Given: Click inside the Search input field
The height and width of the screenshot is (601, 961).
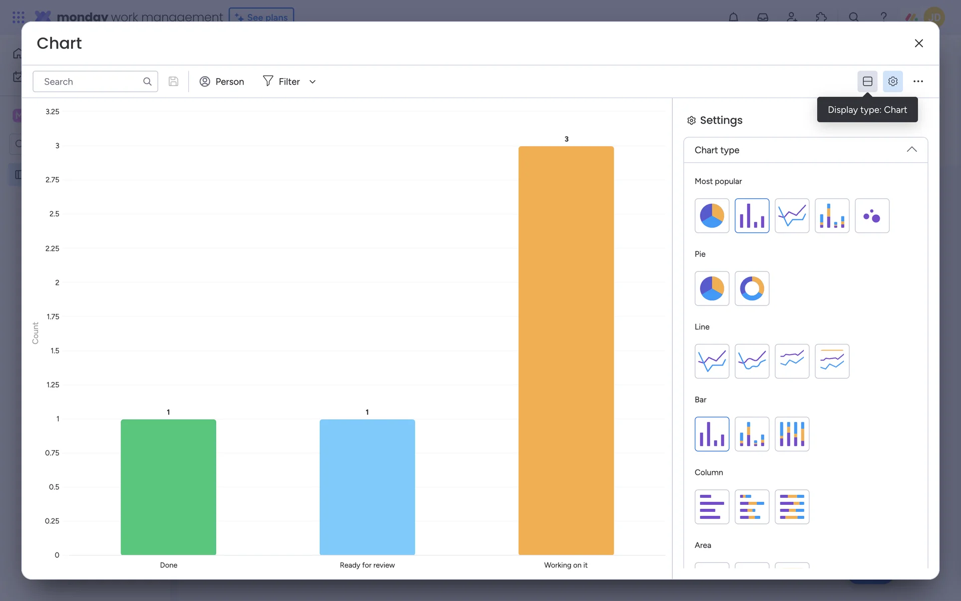Looking at the screenshot, I should pyautogui.click(x=90, y=82).
